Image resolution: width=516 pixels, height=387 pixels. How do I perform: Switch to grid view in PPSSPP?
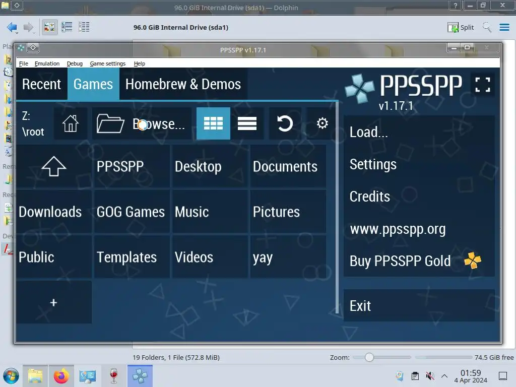pyautogui.click(x=213, y=123)
